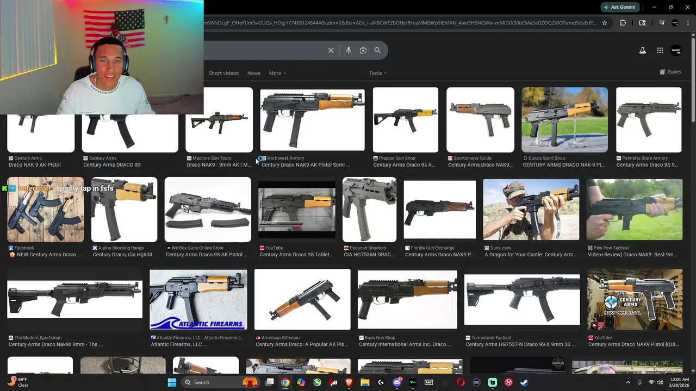Follow 'Draco NAK 9 AK Pistol' link
Image resolution: width=696 pixels, height=391 pixels.
35,165
